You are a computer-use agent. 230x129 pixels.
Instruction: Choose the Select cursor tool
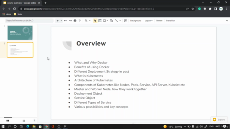coord(95,21)
